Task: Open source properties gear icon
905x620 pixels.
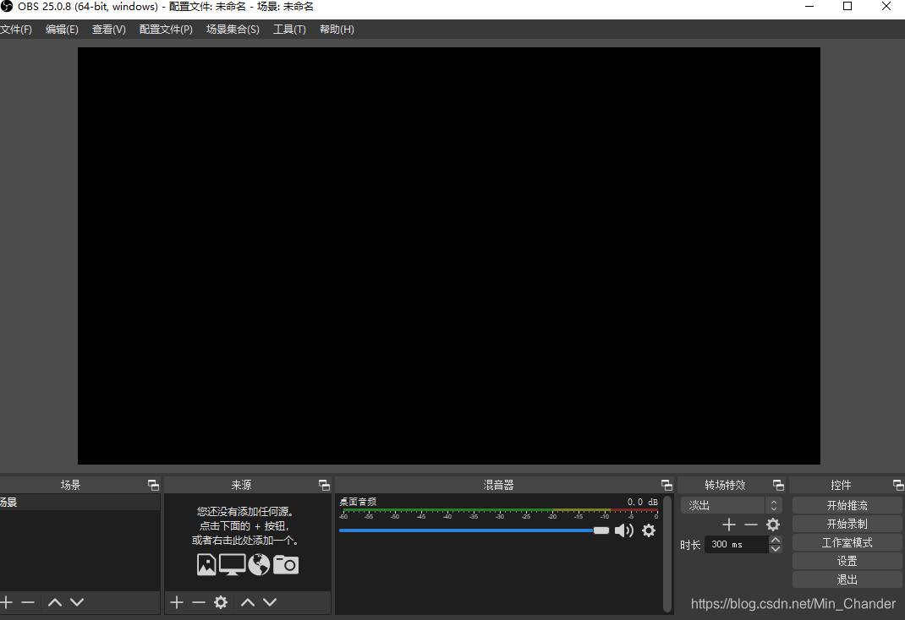Action: (x=221, y=603)
